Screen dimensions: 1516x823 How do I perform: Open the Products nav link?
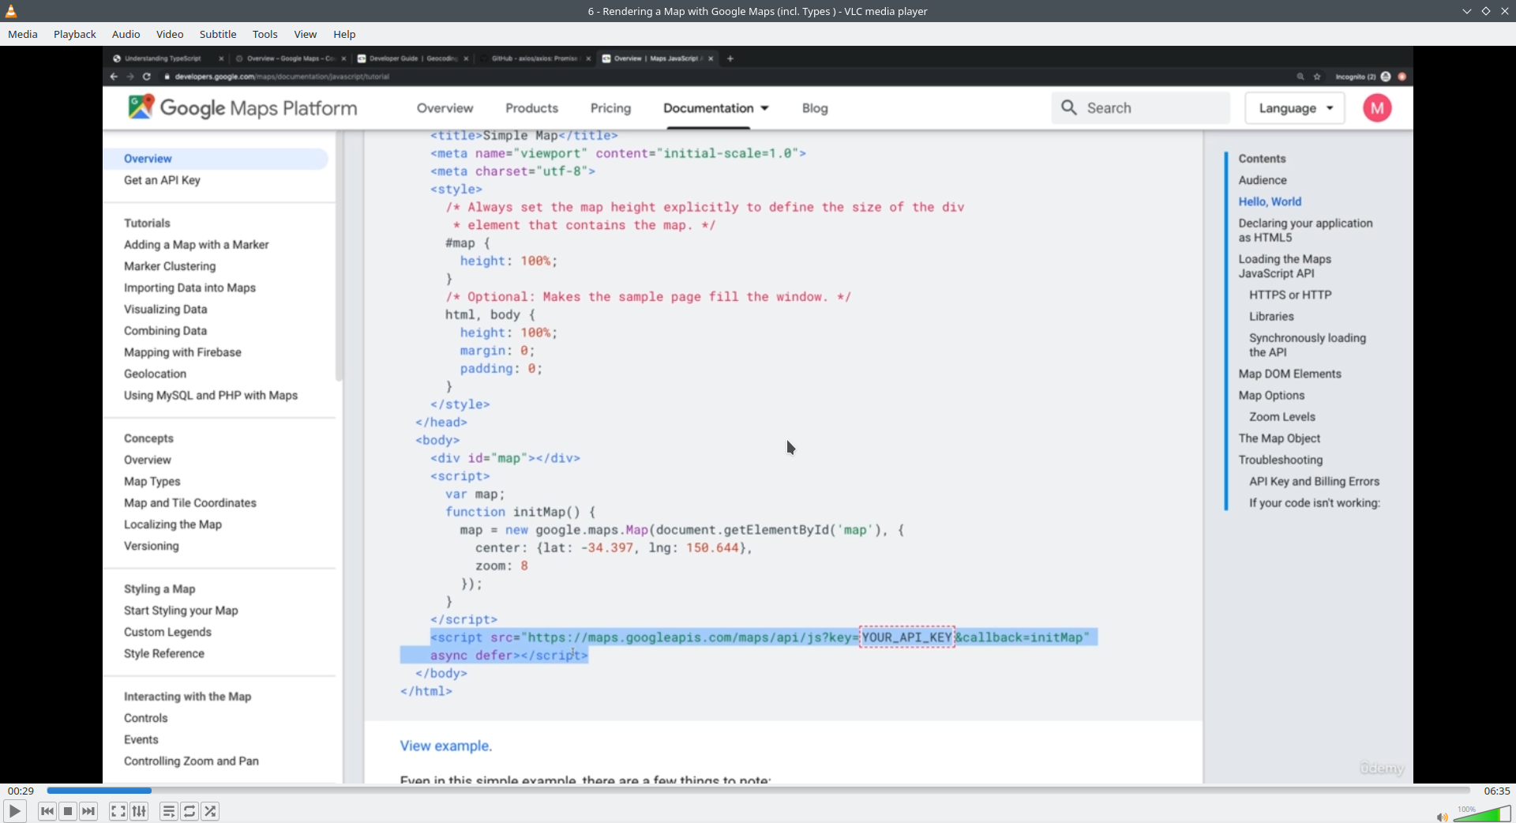point(531,108)
